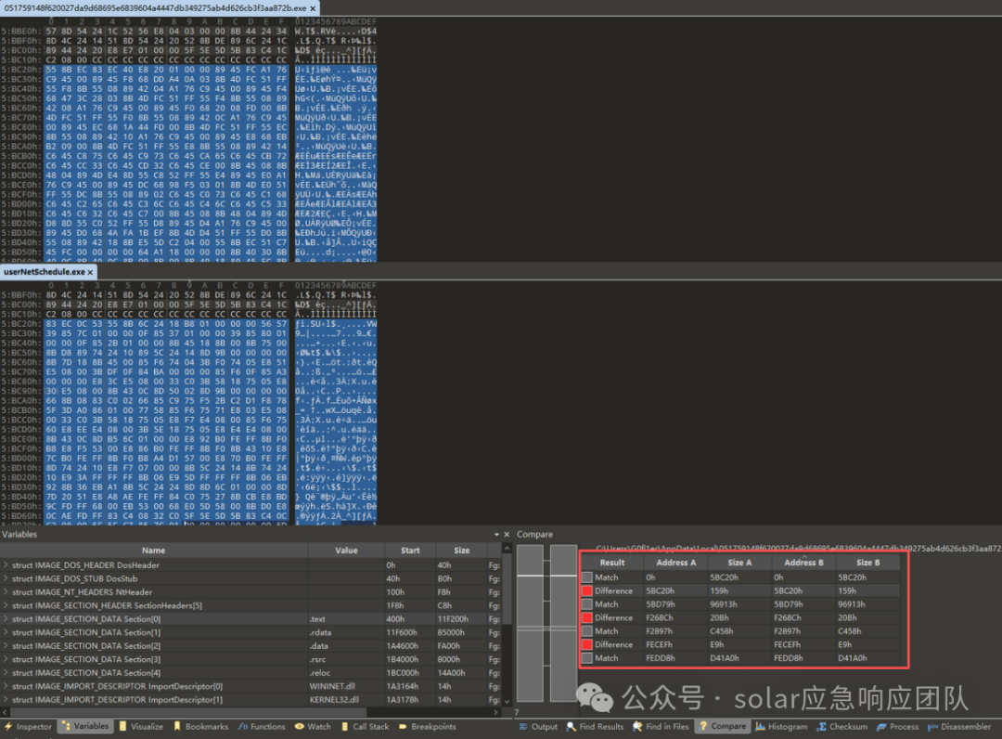Expand IMAGE_SECTION_DATA Section[2] row

pos(6,645)
